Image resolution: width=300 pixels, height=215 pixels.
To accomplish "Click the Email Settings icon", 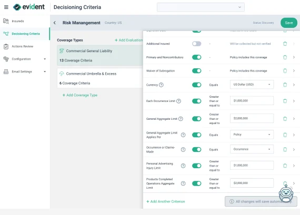I will pyautogui.click(x=6, y=71).
